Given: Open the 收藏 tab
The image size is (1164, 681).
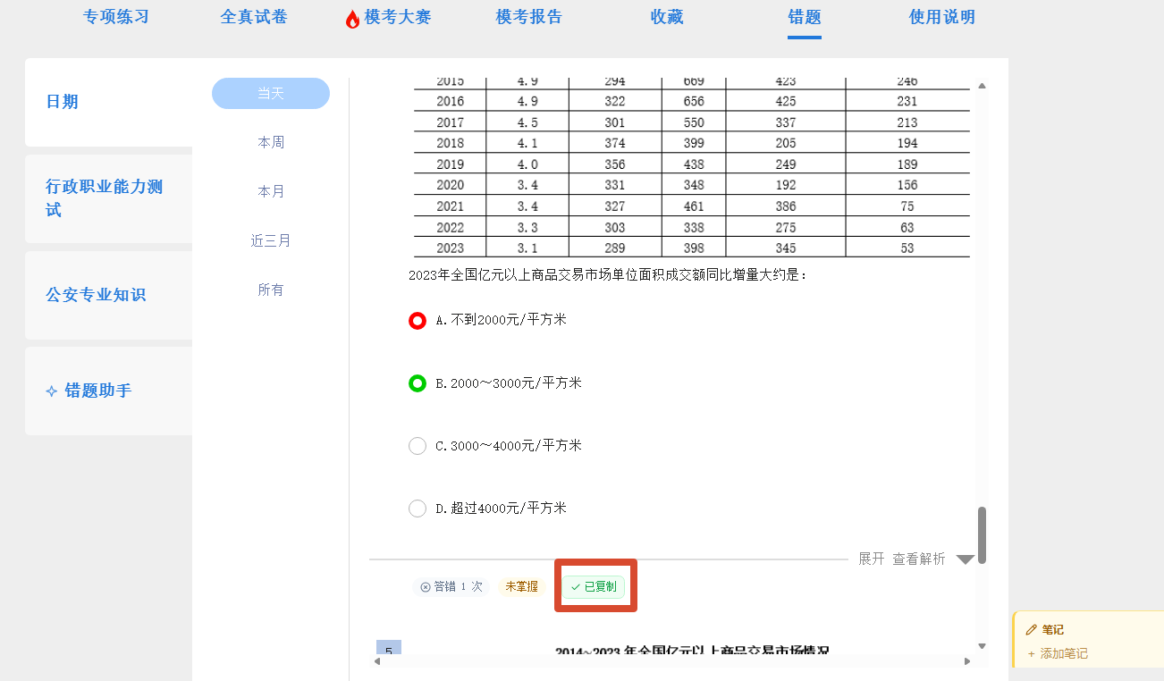Looking at the screenshot, I should coord(667,17).
